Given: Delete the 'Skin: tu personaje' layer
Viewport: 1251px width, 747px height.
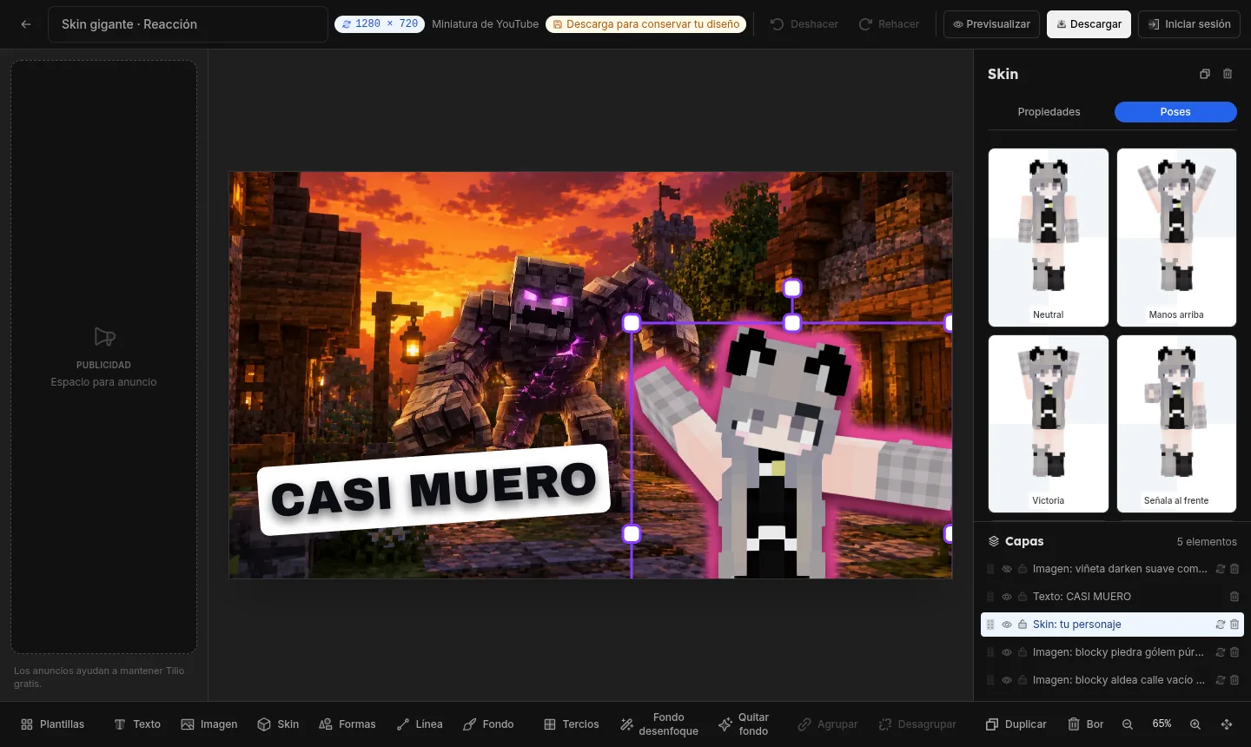Looking at the screenshot, I should (x=1234, y=625).
